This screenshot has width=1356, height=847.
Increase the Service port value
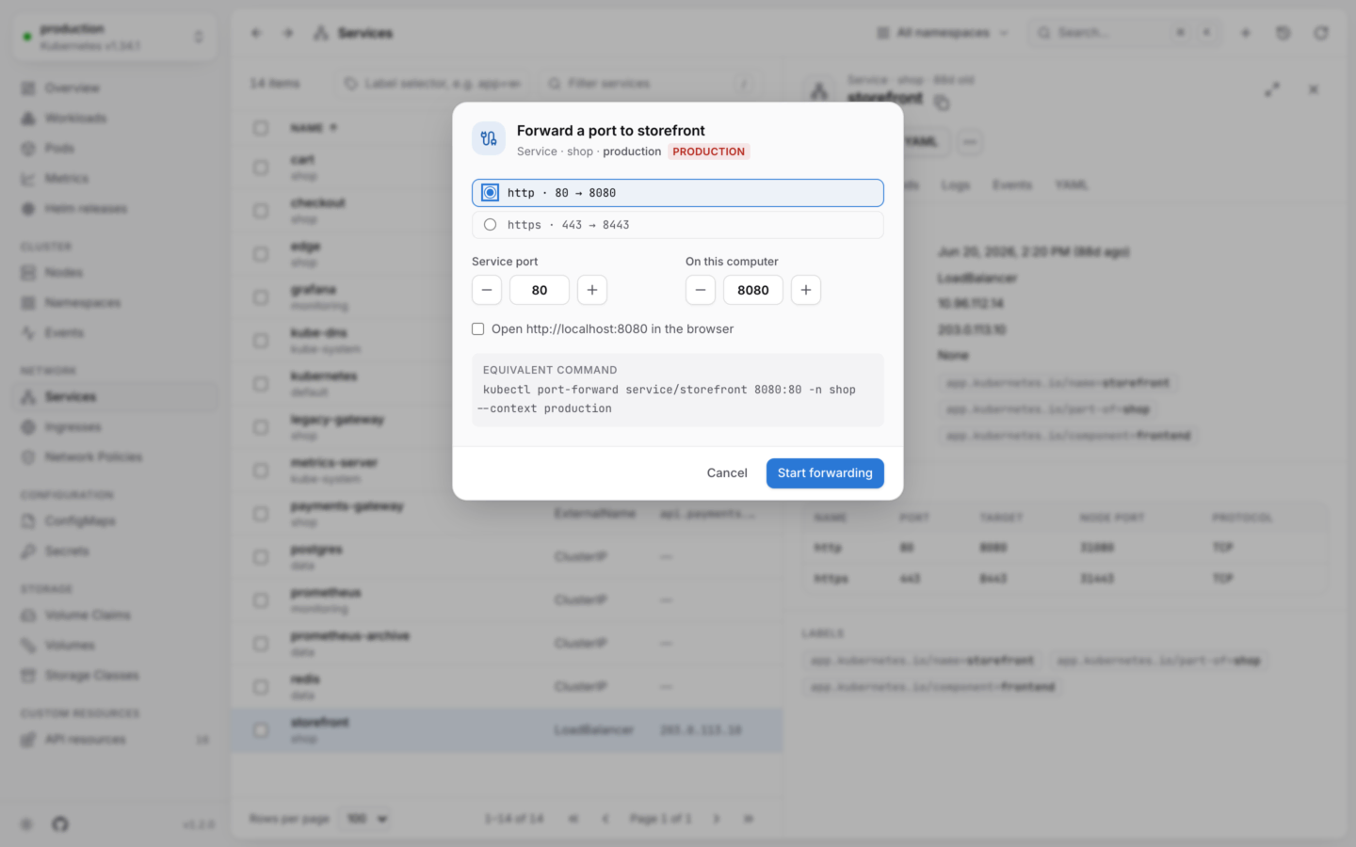pos(592,290)
